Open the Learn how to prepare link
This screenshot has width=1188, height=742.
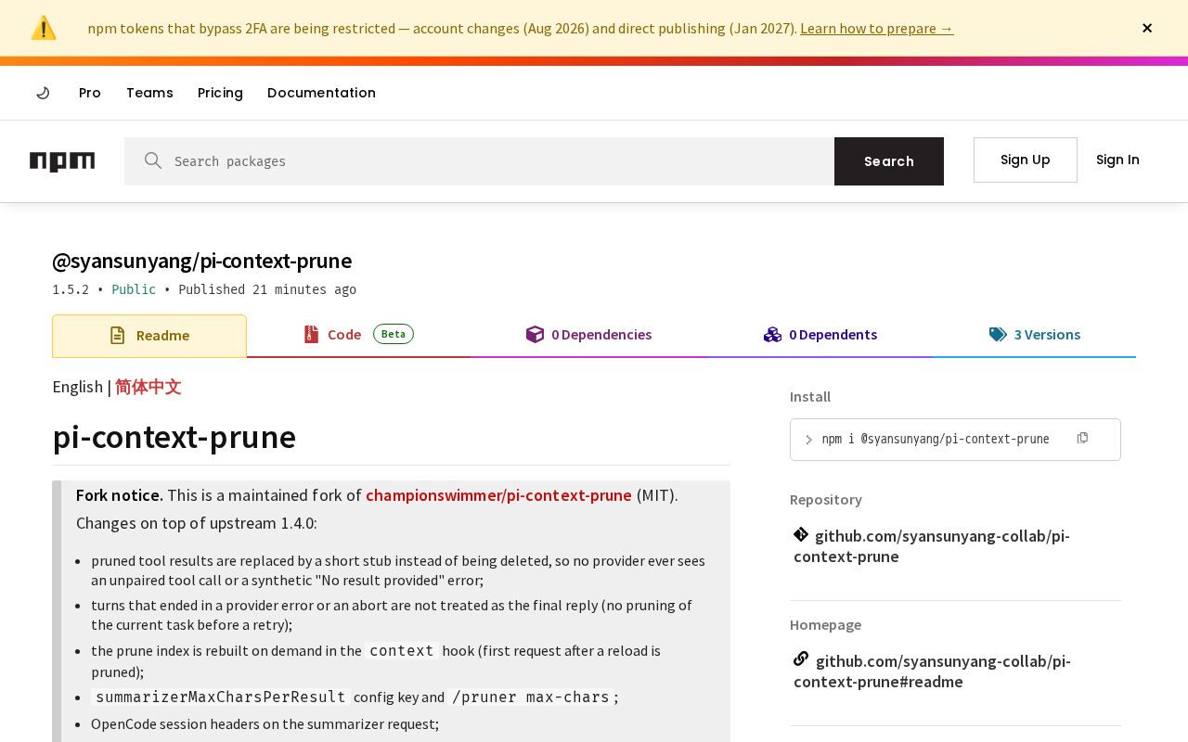[876, 28]
